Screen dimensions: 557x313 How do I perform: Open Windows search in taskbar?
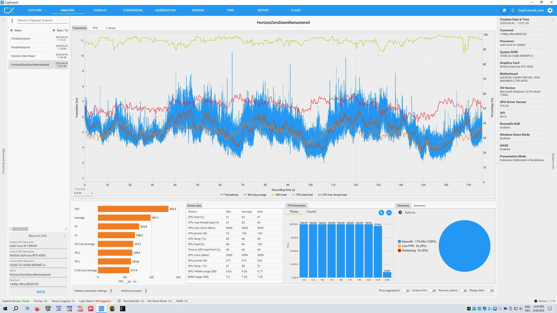pos(16,309)
